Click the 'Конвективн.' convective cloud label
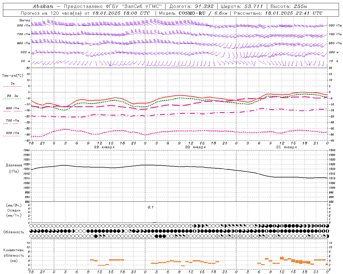 pos(14,250)
